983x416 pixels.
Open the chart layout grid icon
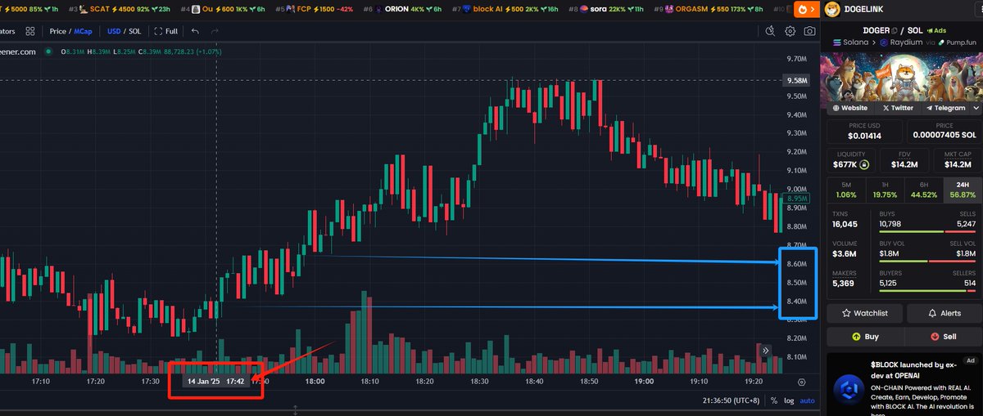coord(29,31)
